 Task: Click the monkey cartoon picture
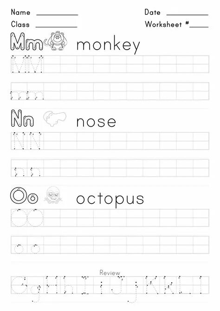click(56, 41)
